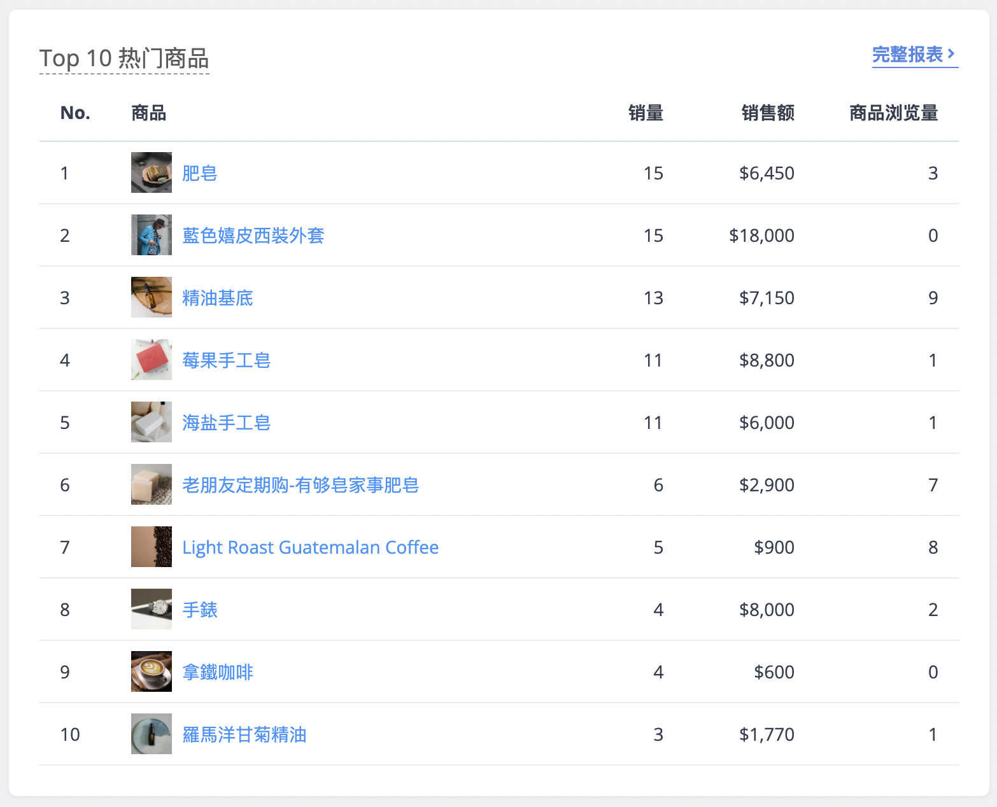
Task: Click the $6,450 sales amount cell
Action: (x=767, y=173)
